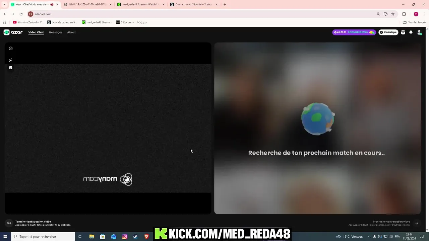
Task: Show hidden system tray icons
Action: coord(369,237)
